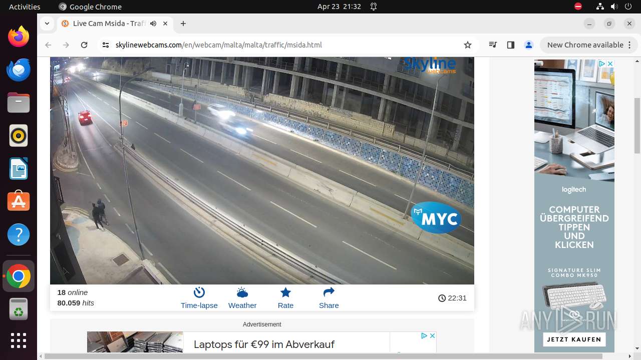
Task: Open Rhythmbox music player
Action: (19, 136)
